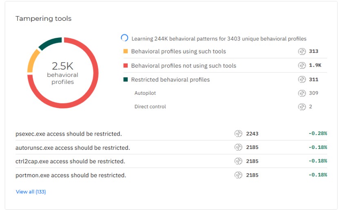Click brain icon in ctrl2cap.exe row
The image size is (339, 210).
(x=238, y=161)
